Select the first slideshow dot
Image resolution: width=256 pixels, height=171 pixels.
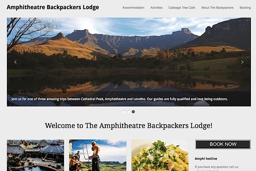[x=124, y=111]
